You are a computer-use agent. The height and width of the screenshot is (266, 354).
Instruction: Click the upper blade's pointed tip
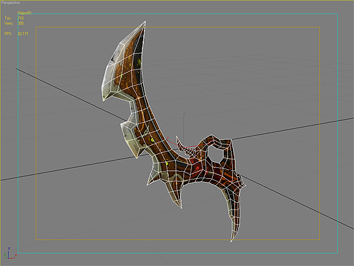pyautogui.click(x=144, y=23)
